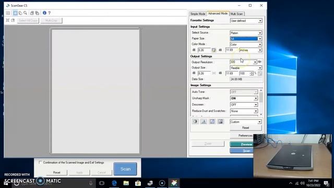
Task: Open the Custom tone dropdown
Action: 246,122
